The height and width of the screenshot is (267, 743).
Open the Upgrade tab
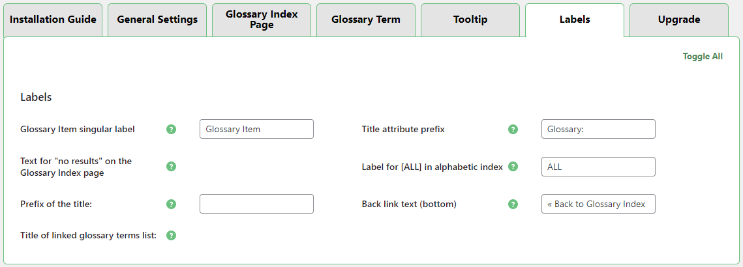click(679, 20)
